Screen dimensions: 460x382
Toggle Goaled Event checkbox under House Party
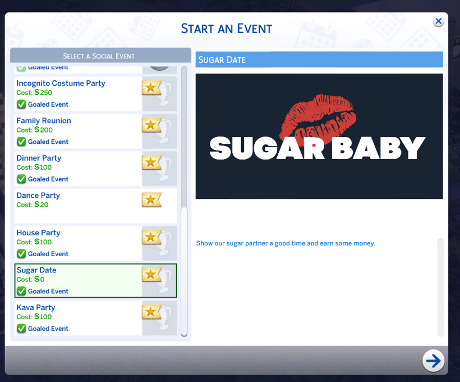(x=21, y=253)
